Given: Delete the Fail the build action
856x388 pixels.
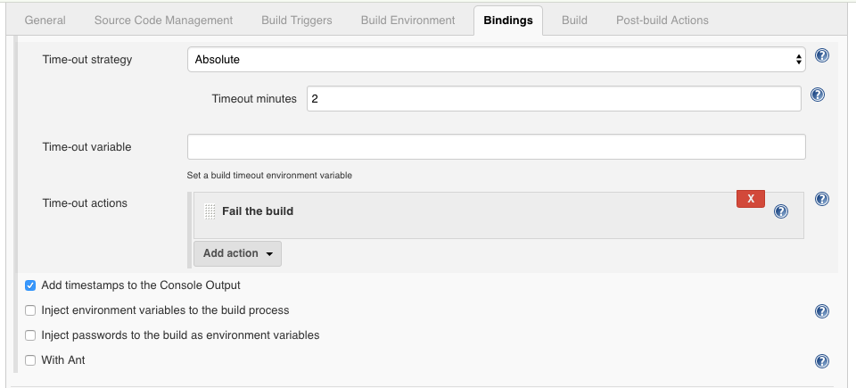Looking at the screenshot, I should 751,199.
